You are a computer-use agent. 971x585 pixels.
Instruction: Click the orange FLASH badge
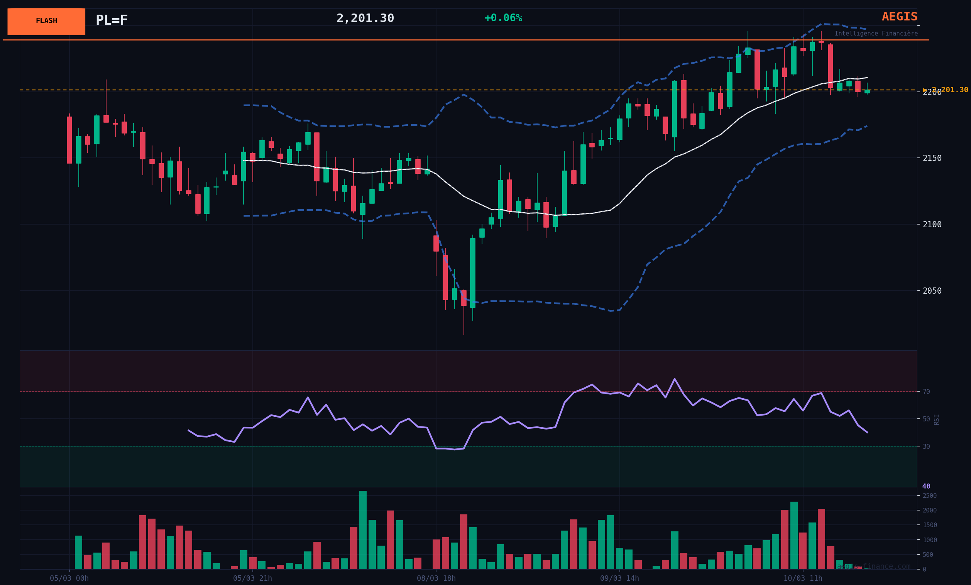point(46,21)
